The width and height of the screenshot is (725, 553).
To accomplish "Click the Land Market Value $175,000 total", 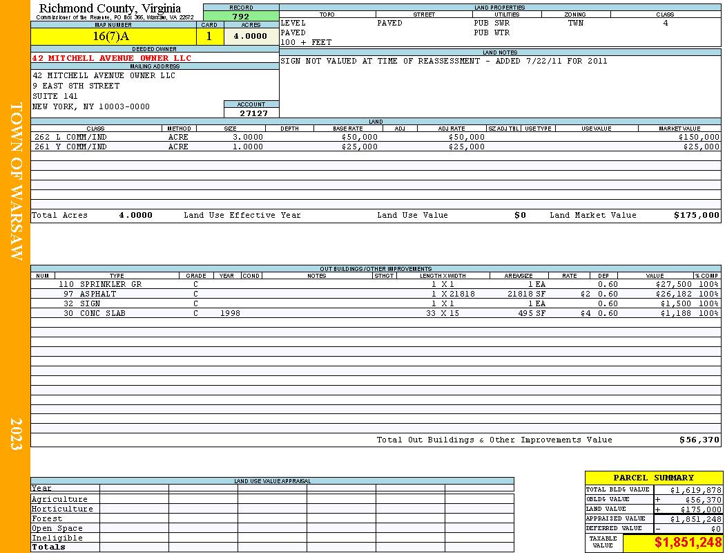I will pos(697,215).
